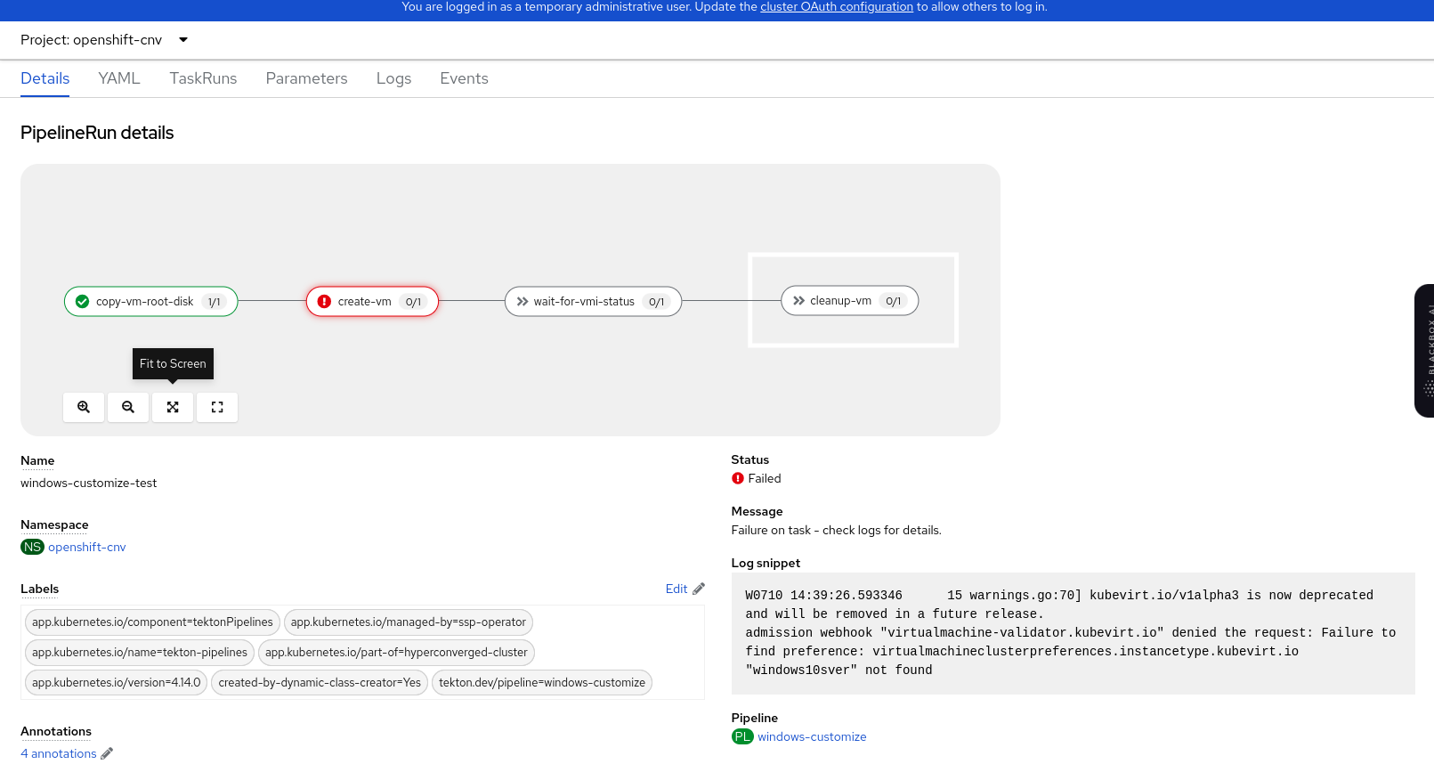
Task: Click the log snippet text box
Action: [1073, 633]
